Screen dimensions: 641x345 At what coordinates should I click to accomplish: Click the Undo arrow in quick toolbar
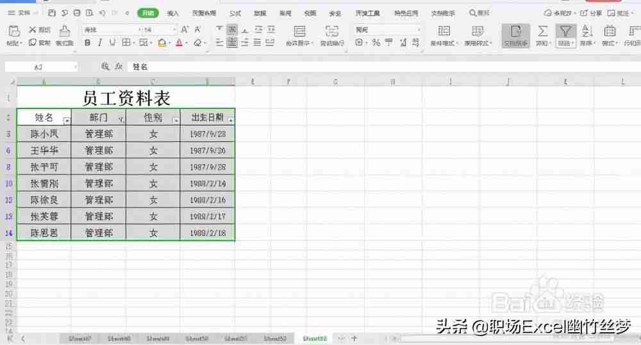point(102,13)
